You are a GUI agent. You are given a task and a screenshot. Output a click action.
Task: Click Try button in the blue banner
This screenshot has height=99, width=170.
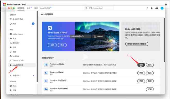tap(52, 45)
